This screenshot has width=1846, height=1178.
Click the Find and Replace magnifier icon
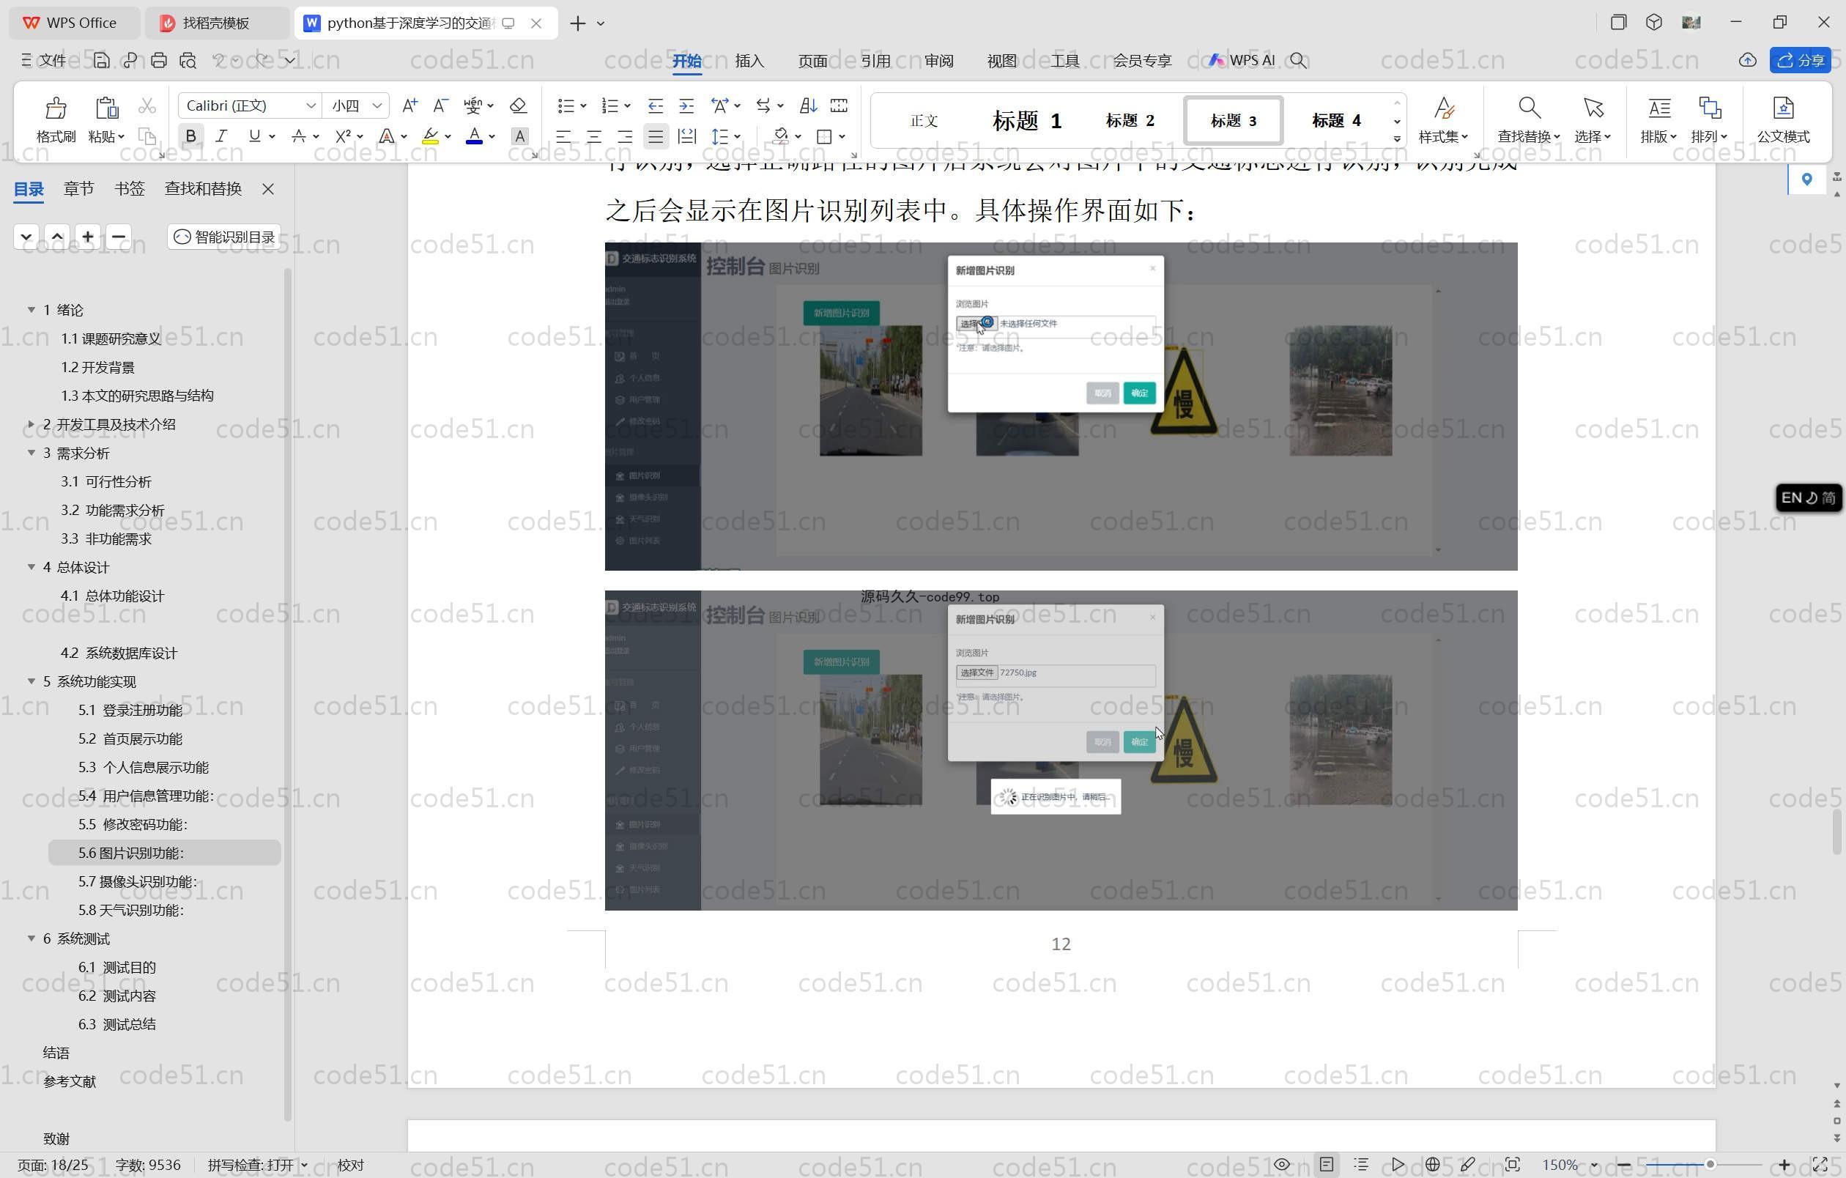[1529, 107]
